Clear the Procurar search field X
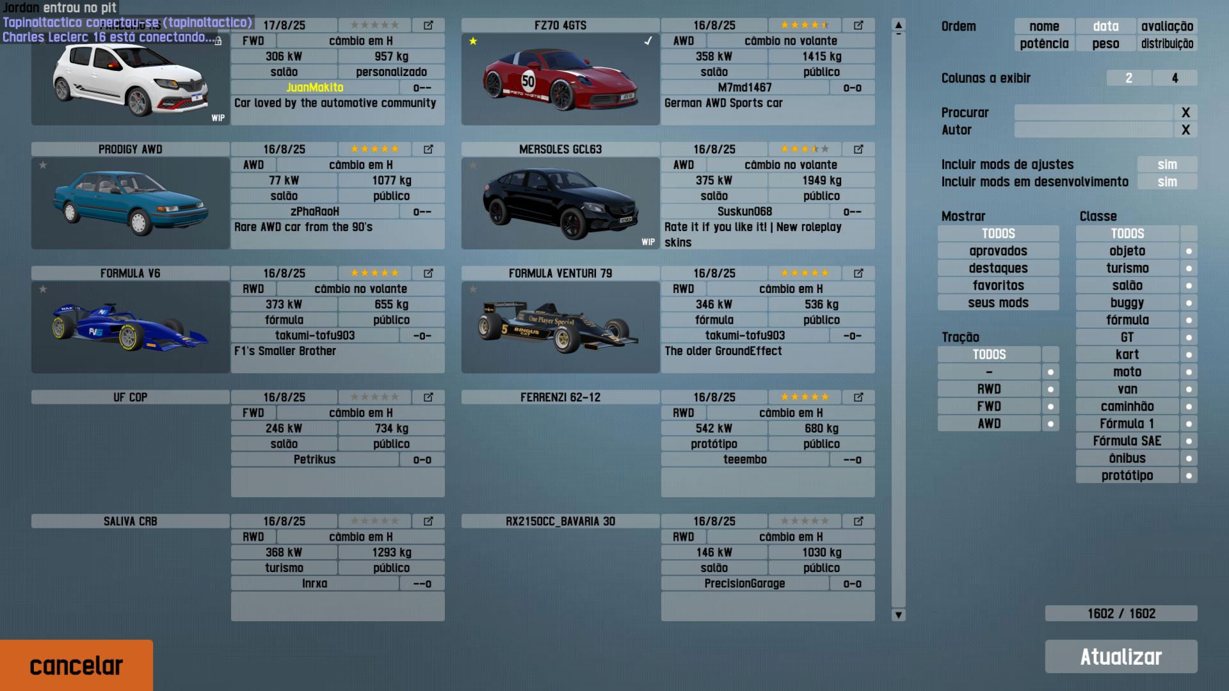The image size is (1229, 691). (x=1185, y=113)
